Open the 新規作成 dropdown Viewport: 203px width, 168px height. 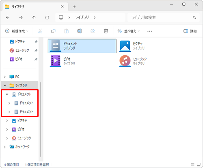[17, 31]
